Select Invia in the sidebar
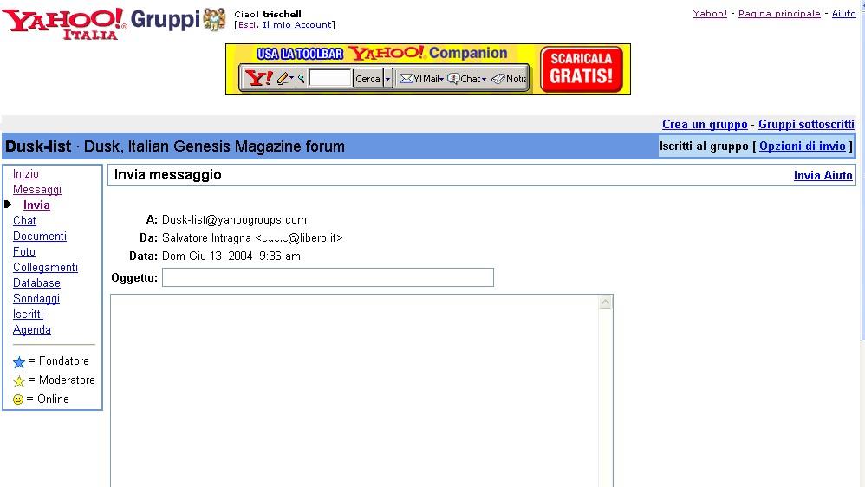 [x=36, y=205]
